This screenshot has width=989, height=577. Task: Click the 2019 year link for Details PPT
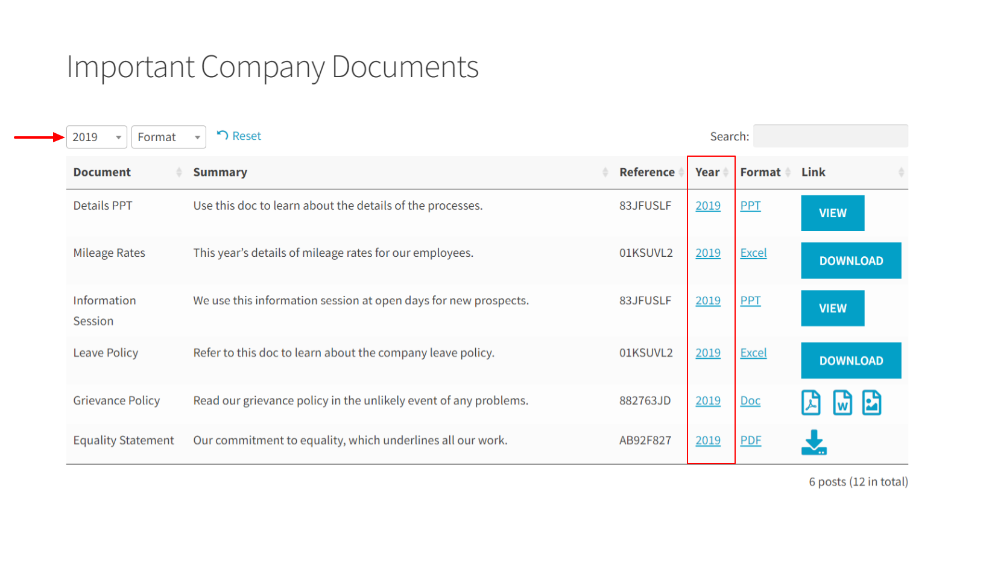(708, 206)
